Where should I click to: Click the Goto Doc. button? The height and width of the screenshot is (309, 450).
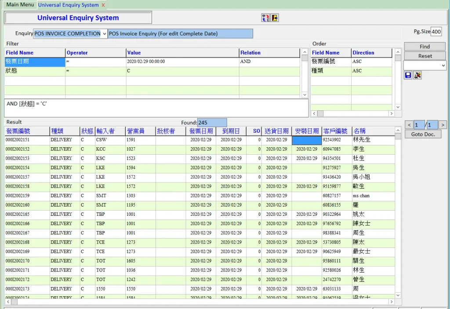[423, 134]
